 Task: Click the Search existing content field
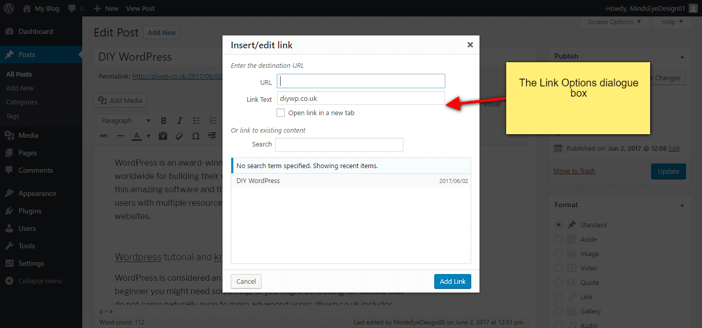click(339, 144)
